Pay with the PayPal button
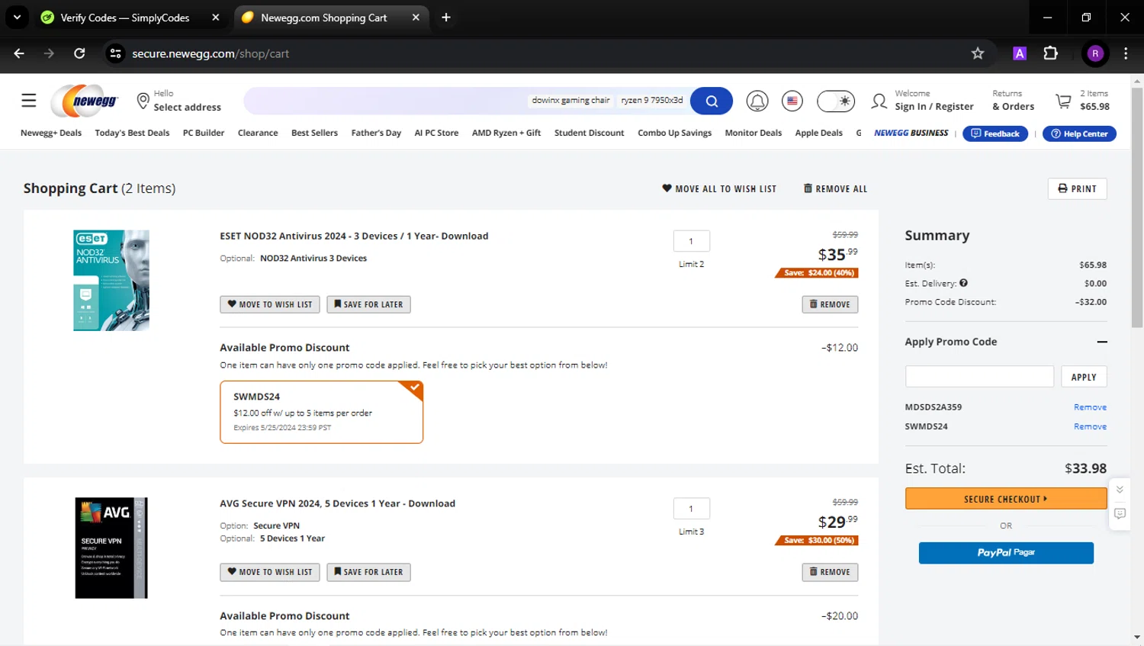 1006,553
